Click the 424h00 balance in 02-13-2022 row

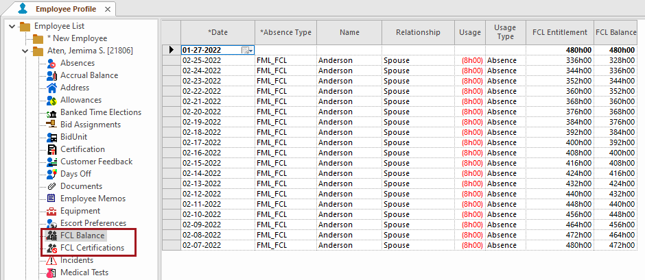(x=615, y=183)
